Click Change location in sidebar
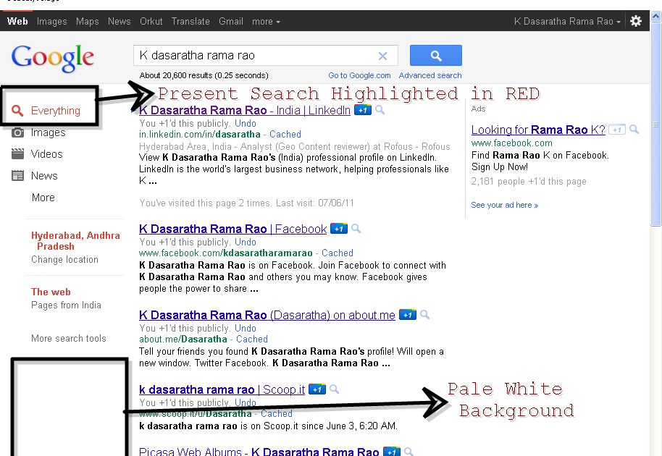This screenshot has height=456, width=662. point(64,259)
